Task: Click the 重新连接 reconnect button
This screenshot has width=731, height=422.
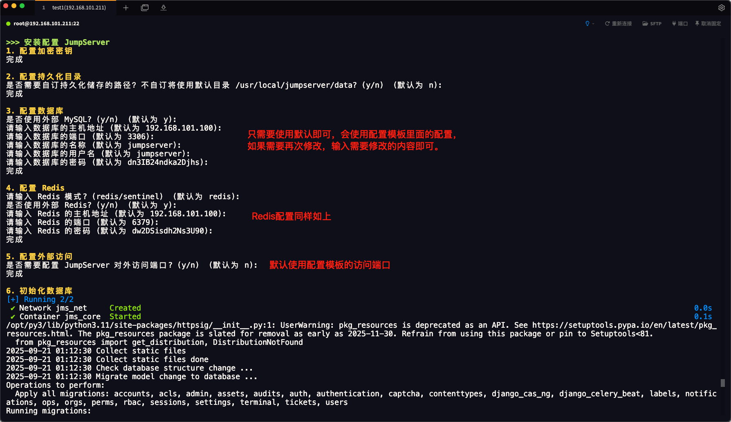Action: point(622,23)
